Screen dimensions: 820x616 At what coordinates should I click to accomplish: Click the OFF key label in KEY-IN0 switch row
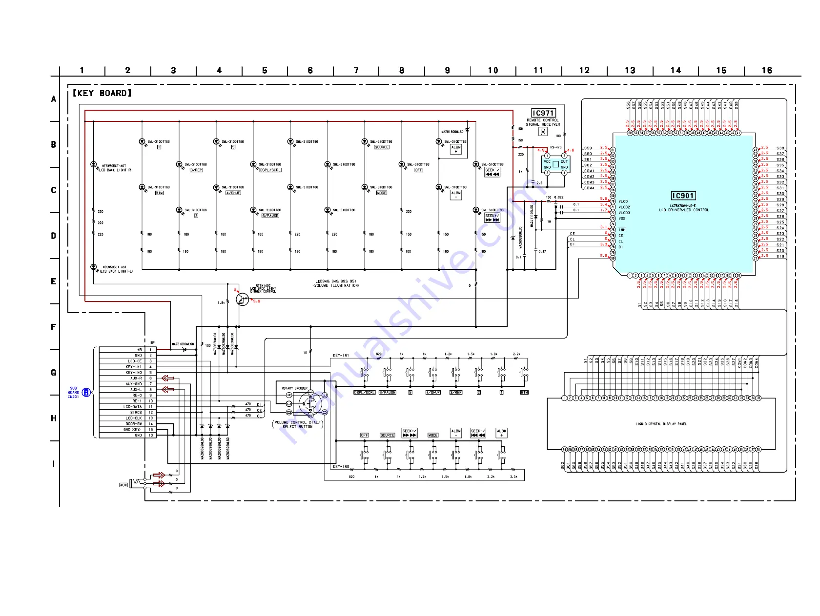click(365, 436)
